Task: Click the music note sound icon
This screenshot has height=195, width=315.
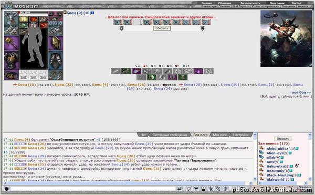Action: coord(225,189)
